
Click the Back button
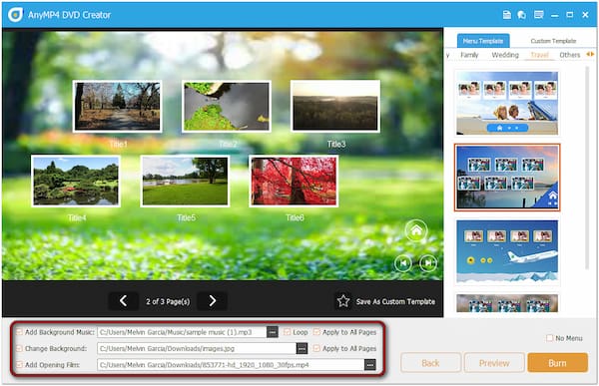click(430, 363)
